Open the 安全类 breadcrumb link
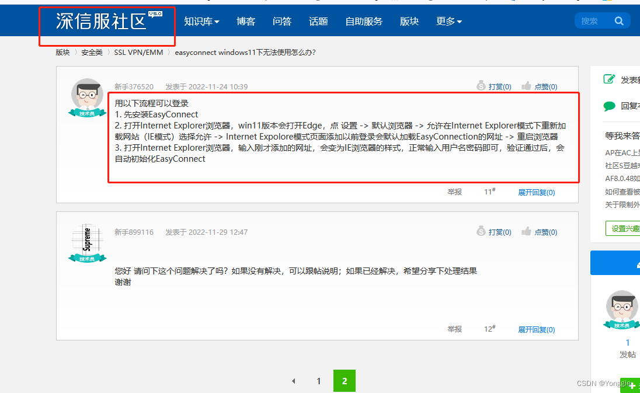 coord(92,52)
